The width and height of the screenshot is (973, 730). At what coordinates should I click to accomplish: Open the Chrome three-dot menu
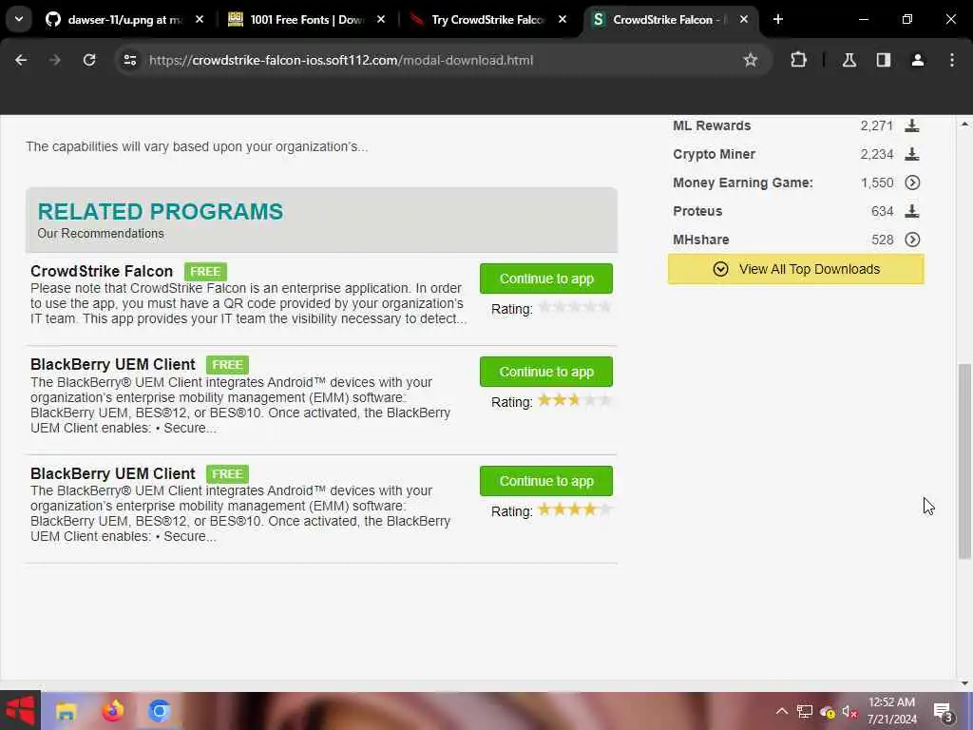pos(952,60)
